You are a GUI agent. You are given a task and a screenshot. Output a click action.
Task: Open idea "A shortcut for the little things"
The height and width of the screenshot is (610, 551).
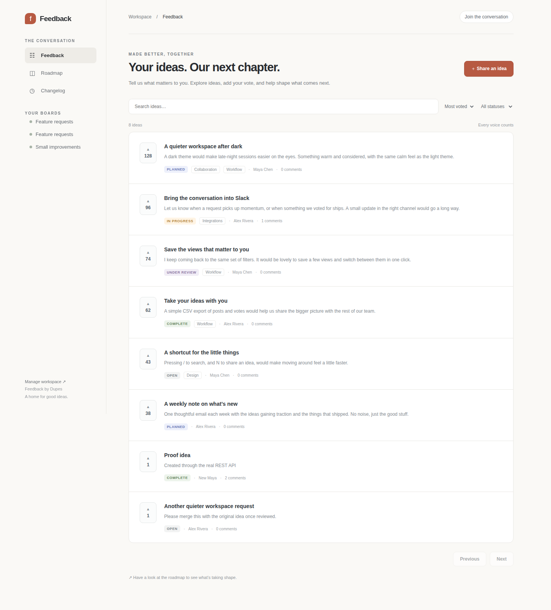tap(202, 353)
